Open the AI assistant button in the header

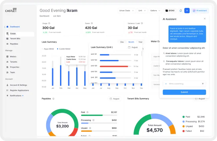pyautogui.click(x=200, y=11)
